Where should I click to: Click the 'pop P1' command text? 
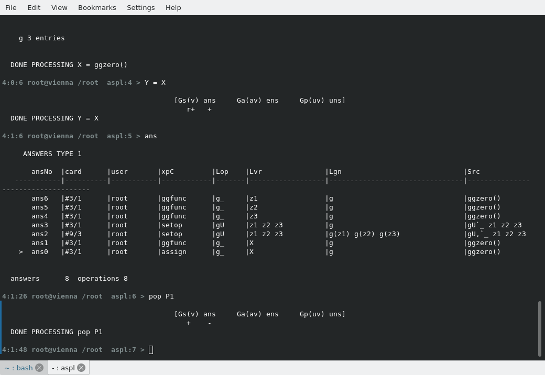point(161,296)
